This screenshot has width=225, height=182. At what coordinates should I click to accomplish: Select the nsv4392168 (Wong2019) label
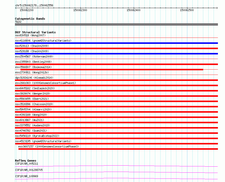tap(31, 115)
